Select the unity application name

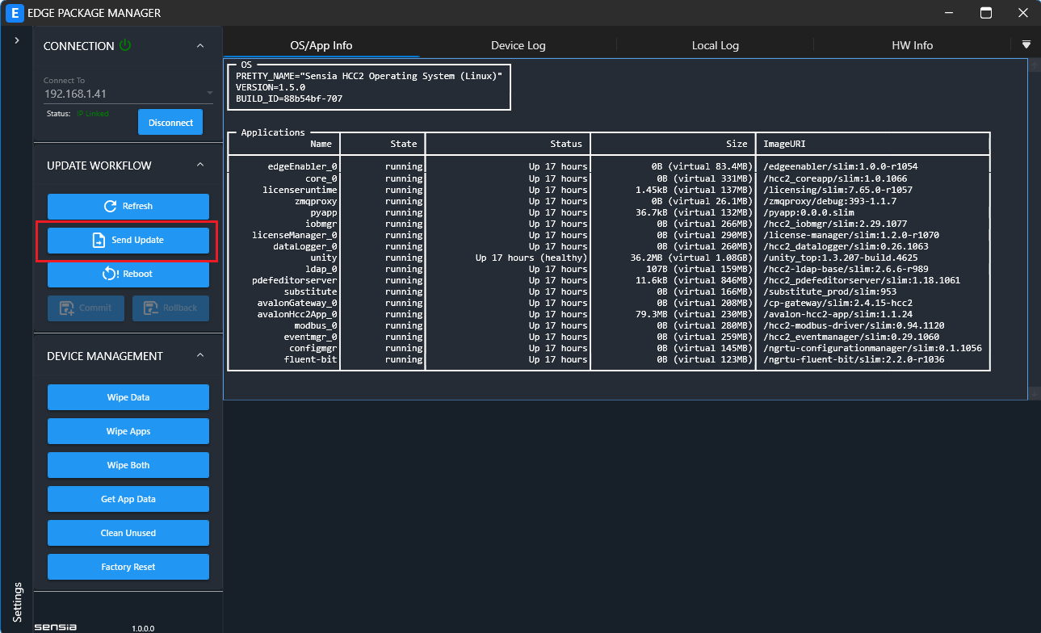tap(324, 257)
